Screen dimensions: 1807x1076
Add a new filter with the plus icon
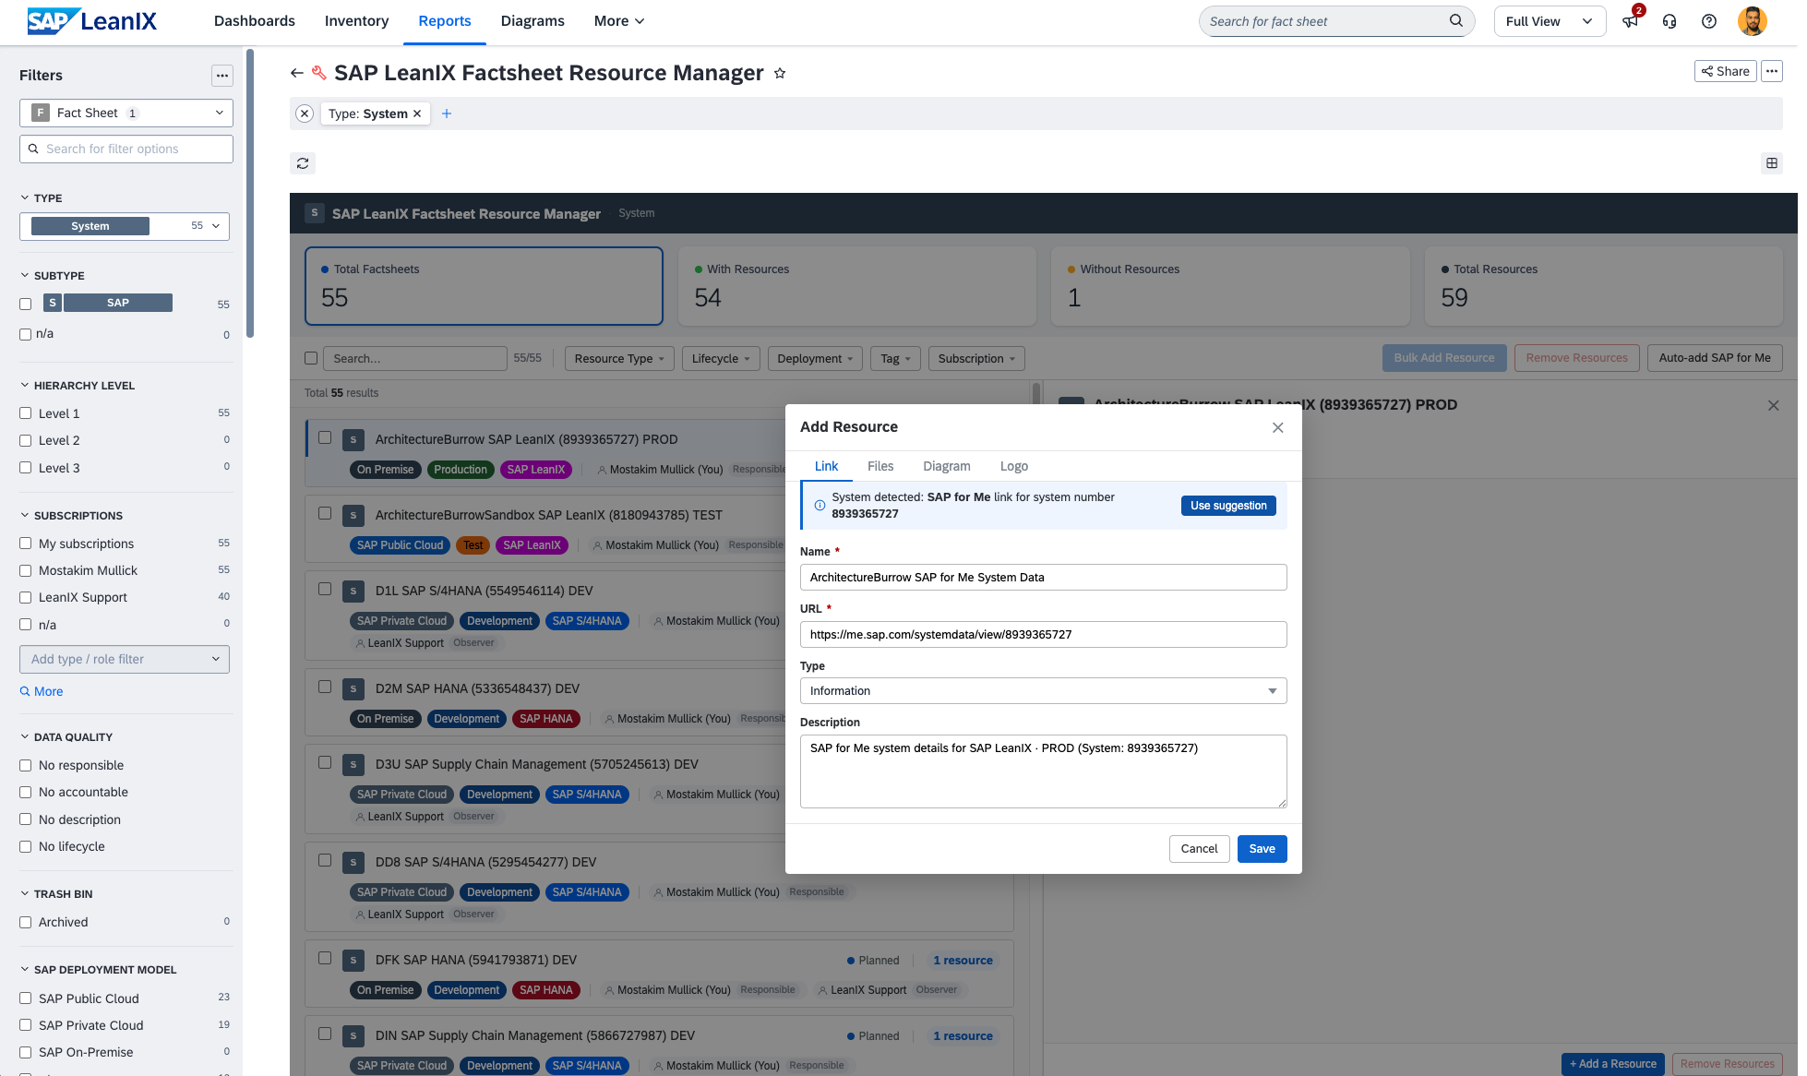pyautogui.click(x=447, y=114)
